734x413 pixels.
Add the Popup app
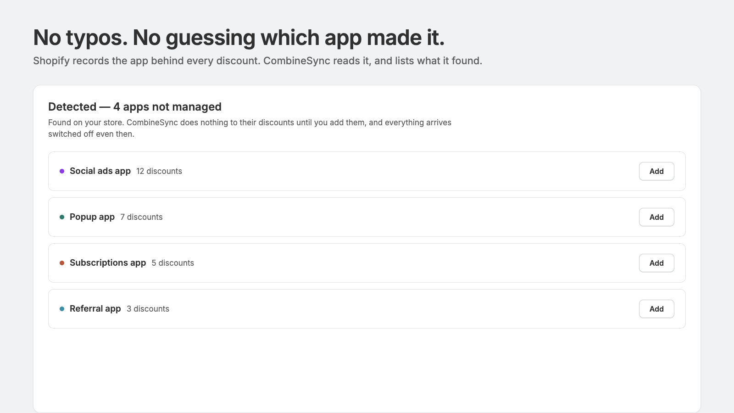(x=656, y=217)
